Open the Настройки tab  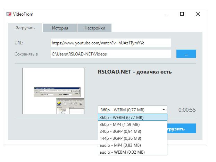pyautogui.click(x=94, y=28)
